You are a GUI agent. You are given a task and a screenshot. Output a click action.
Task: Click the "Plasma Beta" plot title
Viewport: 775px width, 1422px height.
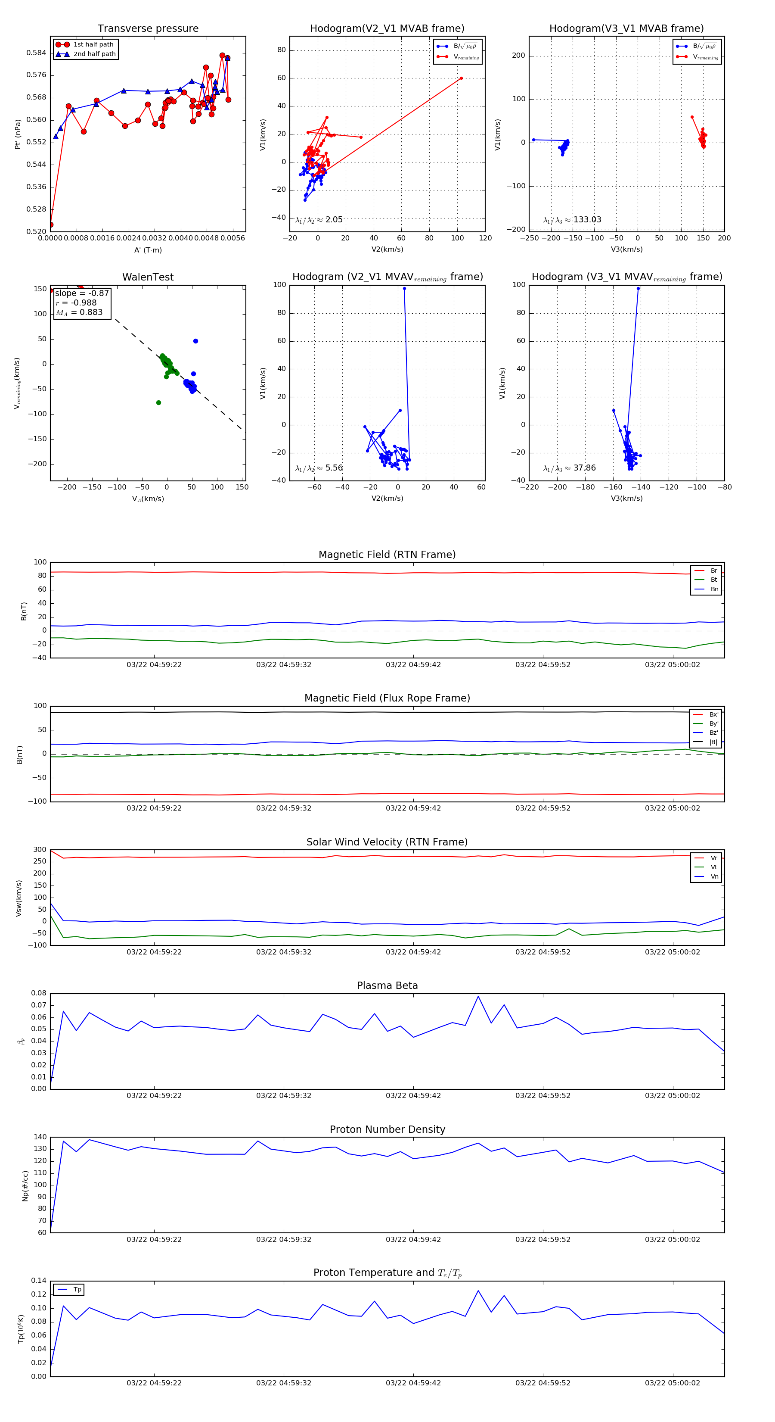tap(387, 986)
